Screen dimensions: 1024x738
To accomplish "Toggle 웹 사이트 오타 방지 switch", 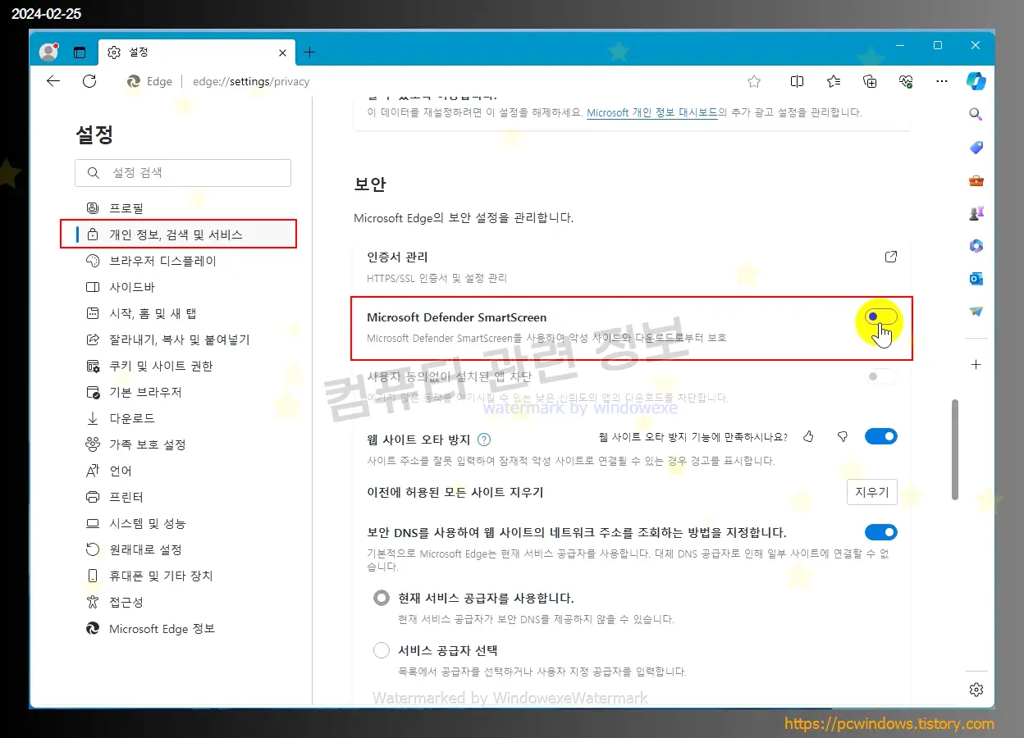I will (x=881, y=436).
